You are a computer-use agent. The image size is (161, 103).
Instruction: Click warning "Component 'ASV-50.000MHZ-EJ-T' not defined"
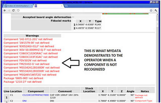[32, 50]
